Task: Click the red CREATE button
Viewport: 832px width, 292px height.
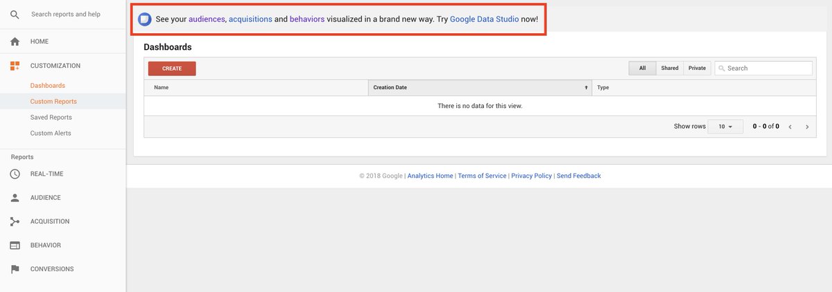Action: 172,69
